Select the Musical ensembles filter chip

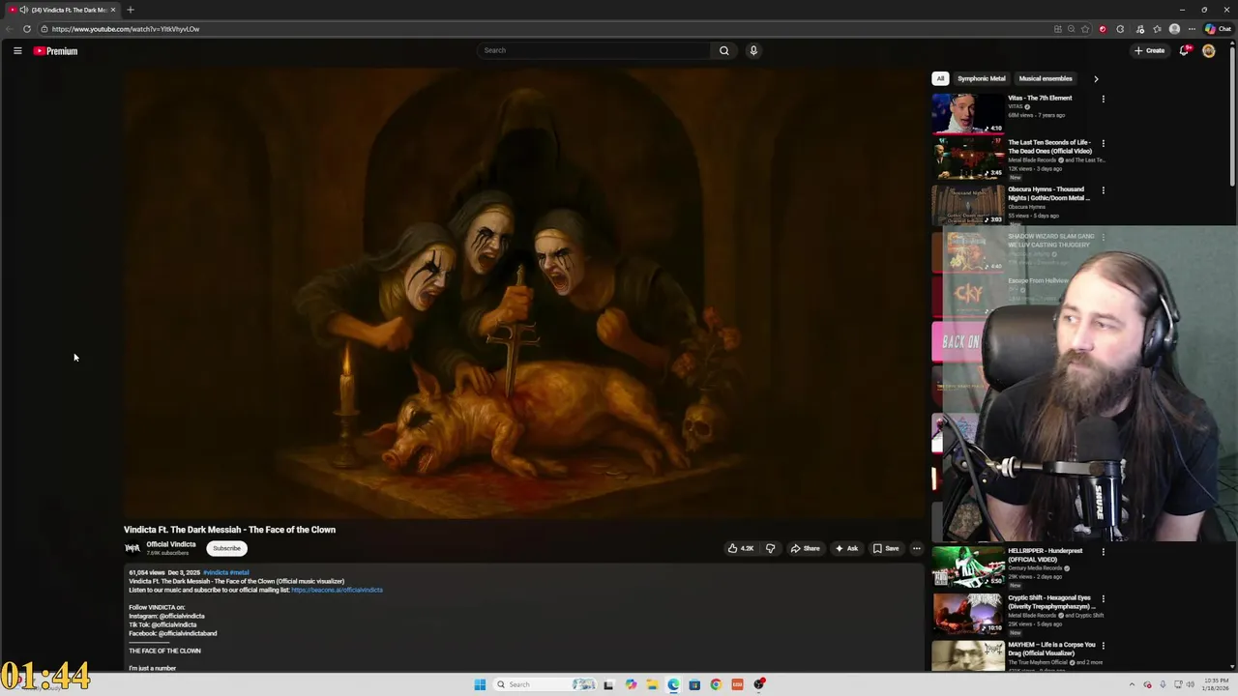click(x=1045, y=78)
